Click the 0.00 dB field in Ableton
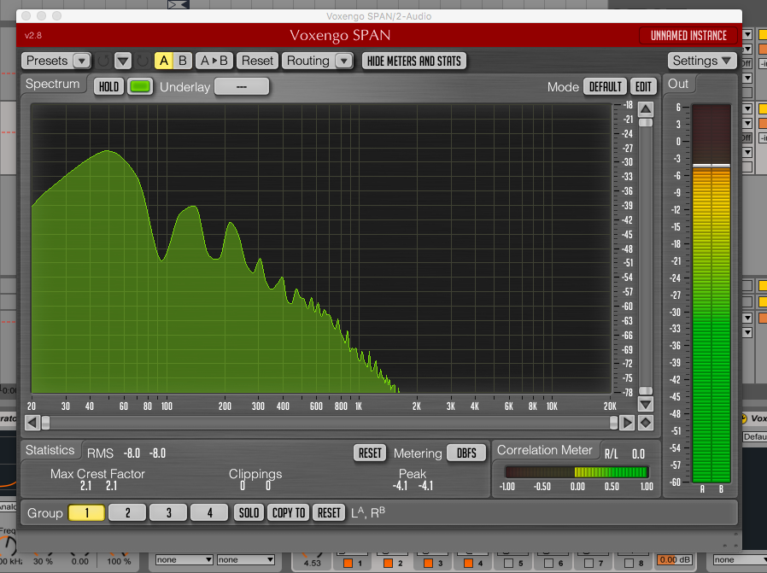 point(674,560)
